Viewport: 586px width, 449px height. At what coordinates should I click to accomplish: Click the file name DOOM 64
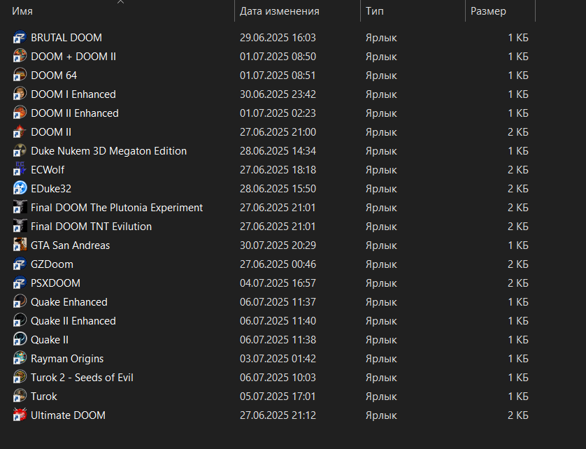pyautogui.click(x=54, y=76)
